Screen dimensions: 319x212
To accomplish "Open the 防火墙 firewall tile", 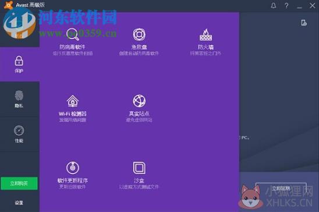I will click(205, 42).
